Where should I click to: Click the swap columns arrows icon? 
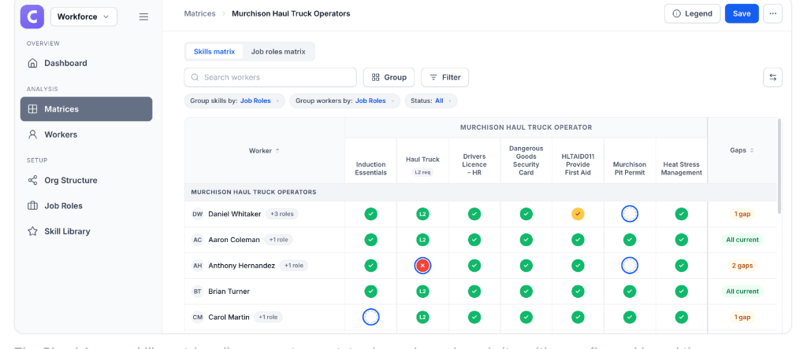pyautogui.click(x=772, y=78)
